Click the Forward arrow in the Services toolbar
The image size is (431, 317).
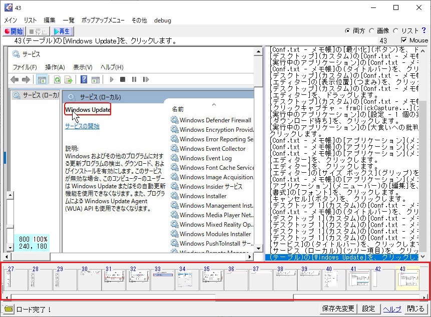click(x=26, y=79)
